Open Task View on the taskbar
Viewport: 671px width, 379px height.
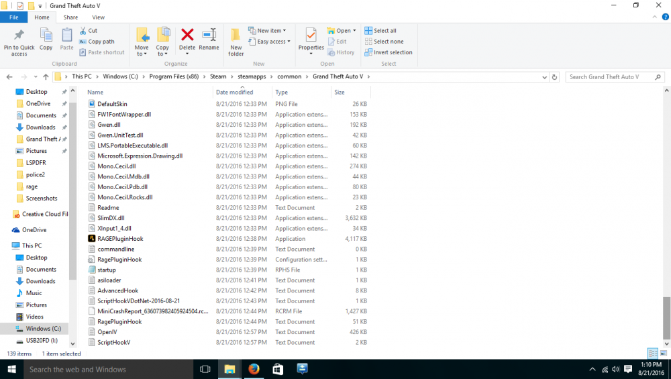tap(205, 369)
